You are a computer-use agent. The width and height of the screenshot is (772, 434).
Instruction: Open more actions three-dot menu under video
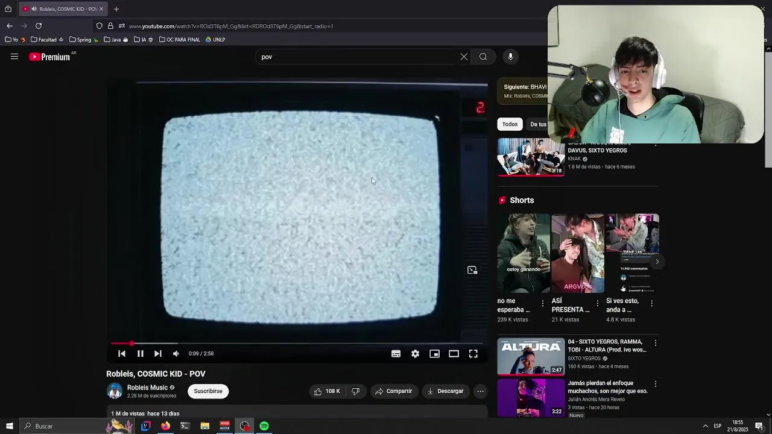coord(481,391)
